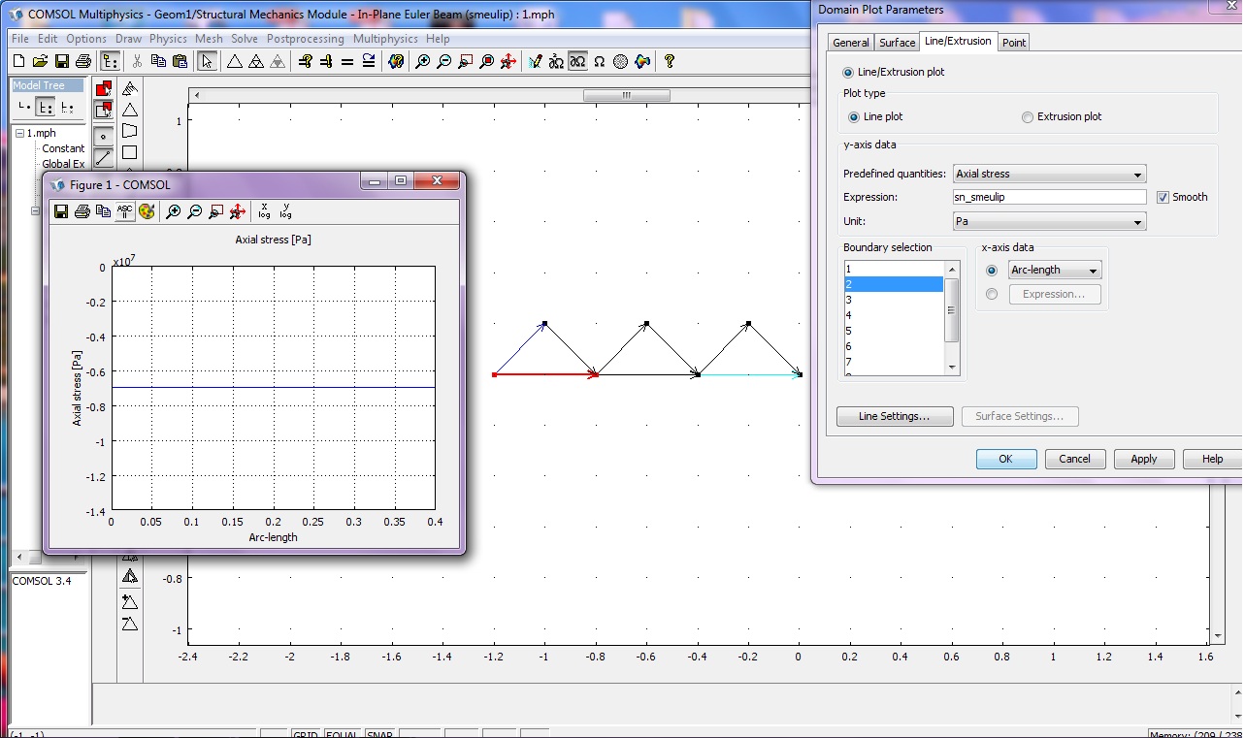Select the Extrusion plot radio button
This screenshot has height=738, width=1245.
tap(1027, 117)
